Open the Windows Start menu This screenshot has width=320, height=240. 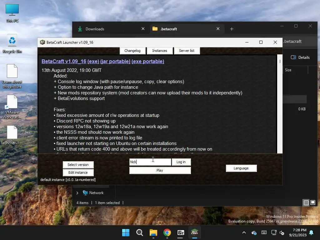click(126, 232)
